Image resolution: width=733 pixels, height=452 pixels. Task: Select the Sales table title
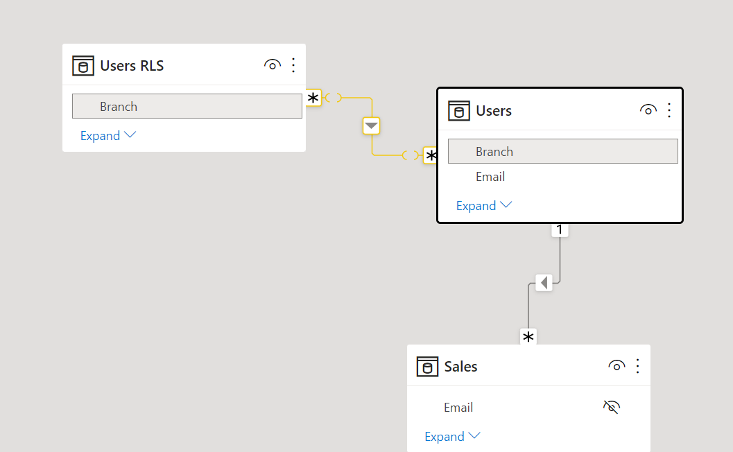tap(460, 367)
